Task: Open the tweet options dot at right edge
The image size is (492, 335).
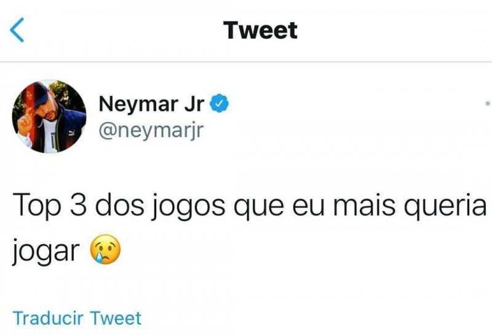Action: tap(488, 103)
